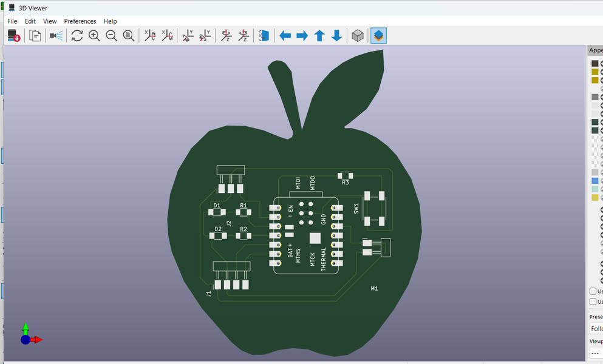Rotate Y counterclockwise icon
This screenshot has height=364, width=603.
coord(205,36)
